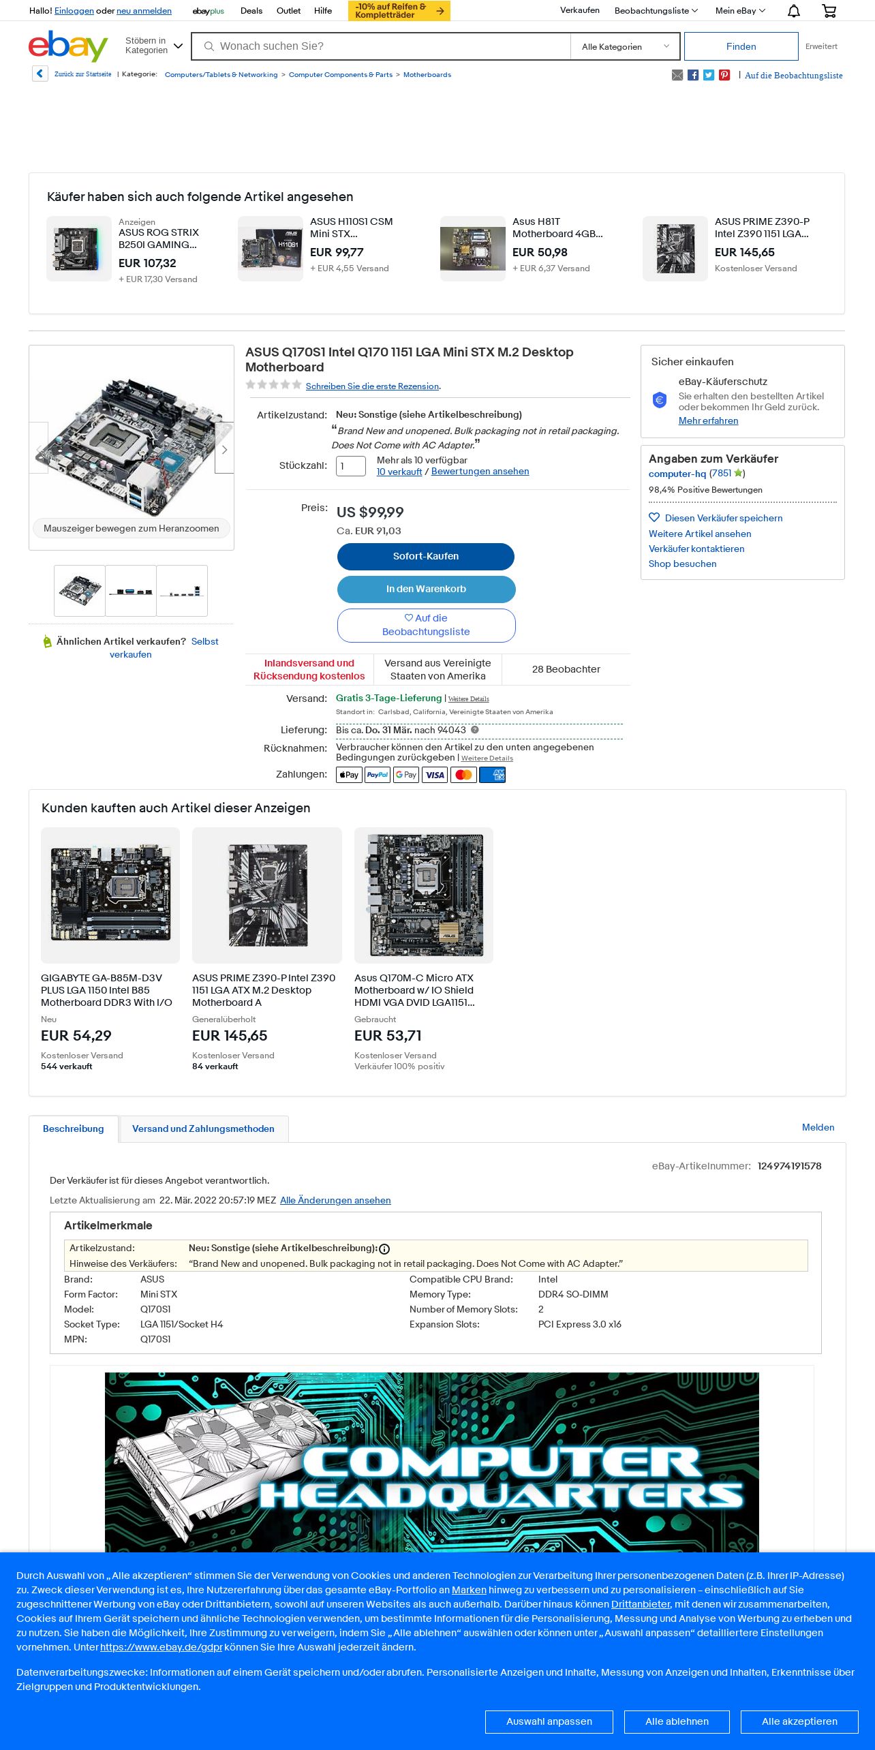
Task: Click info icon next to Artikelzustand
Action: (x=384, y=1249)
